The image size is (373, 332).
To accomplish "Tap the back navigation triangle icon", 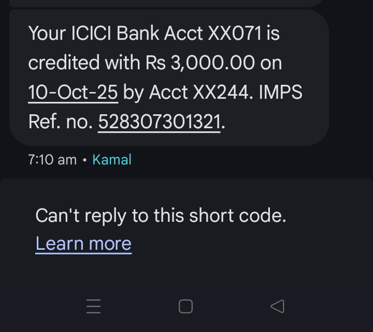I will point(278,306).
